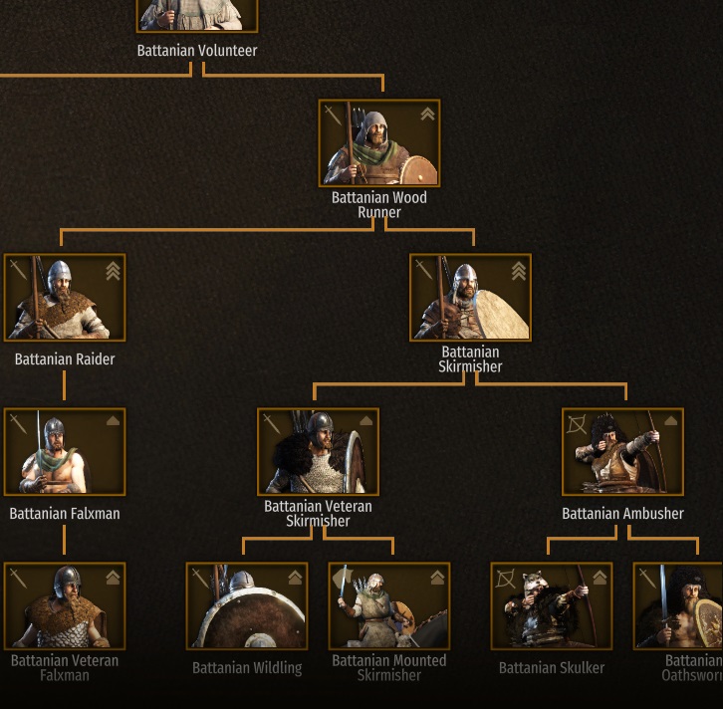The image size is (723, 709).
Task: Select the Battanian Skirmisher troop portrait
Action: pyautogui.click(x=470, y=298)
